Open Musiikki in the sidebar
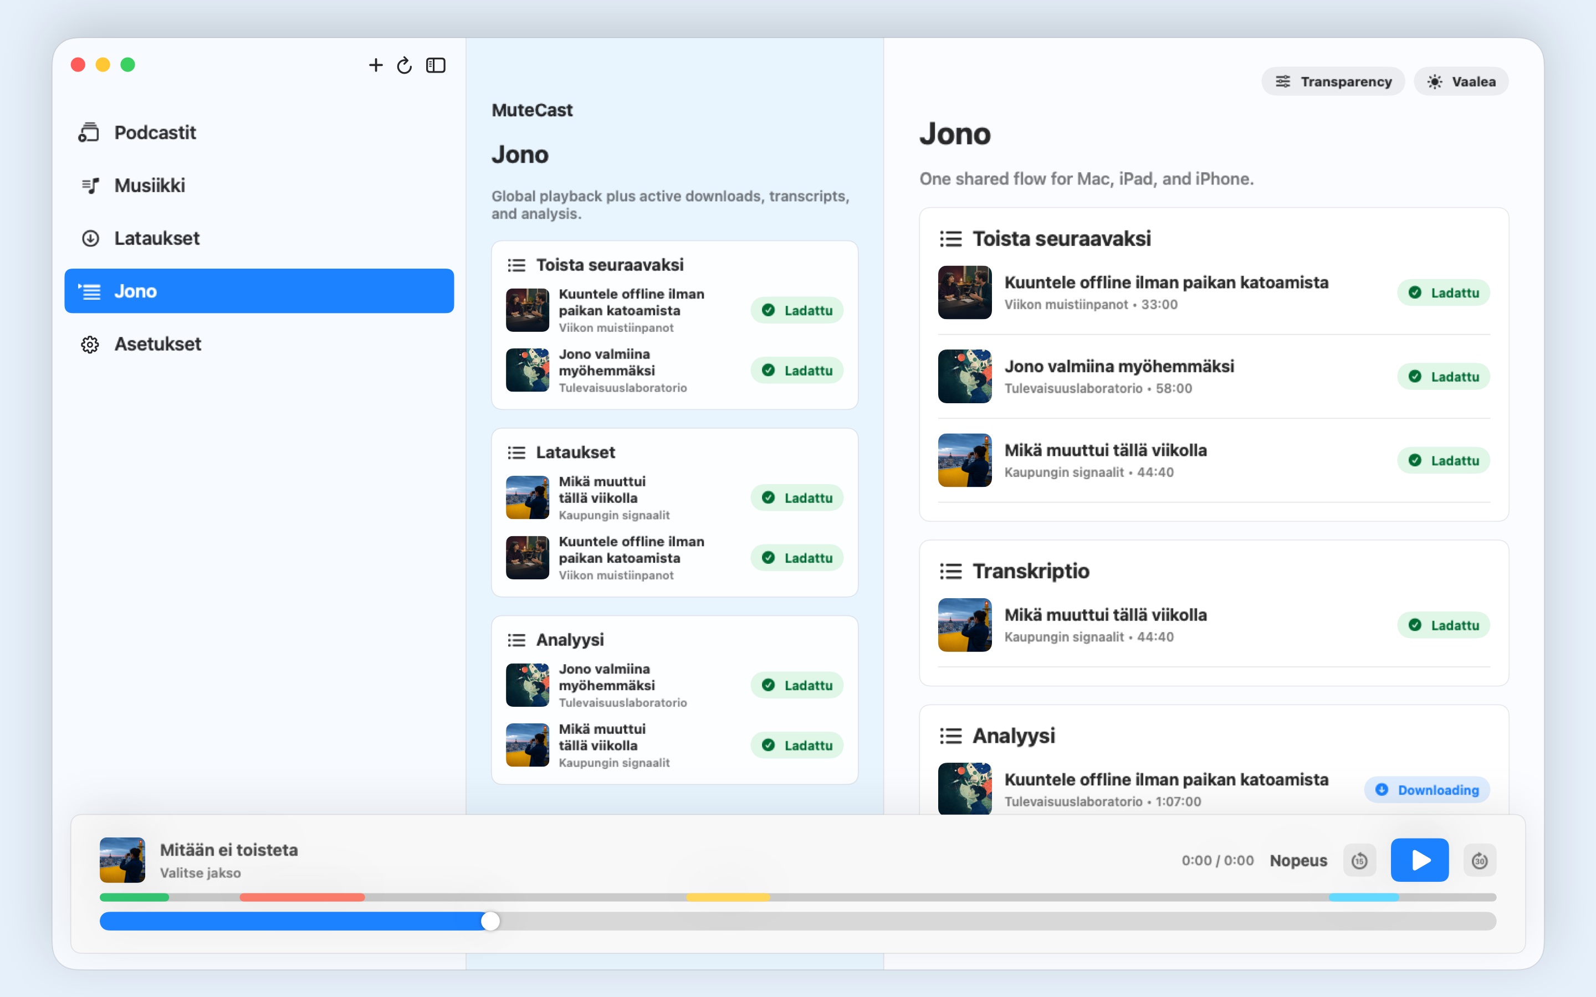 click(259, 186)
